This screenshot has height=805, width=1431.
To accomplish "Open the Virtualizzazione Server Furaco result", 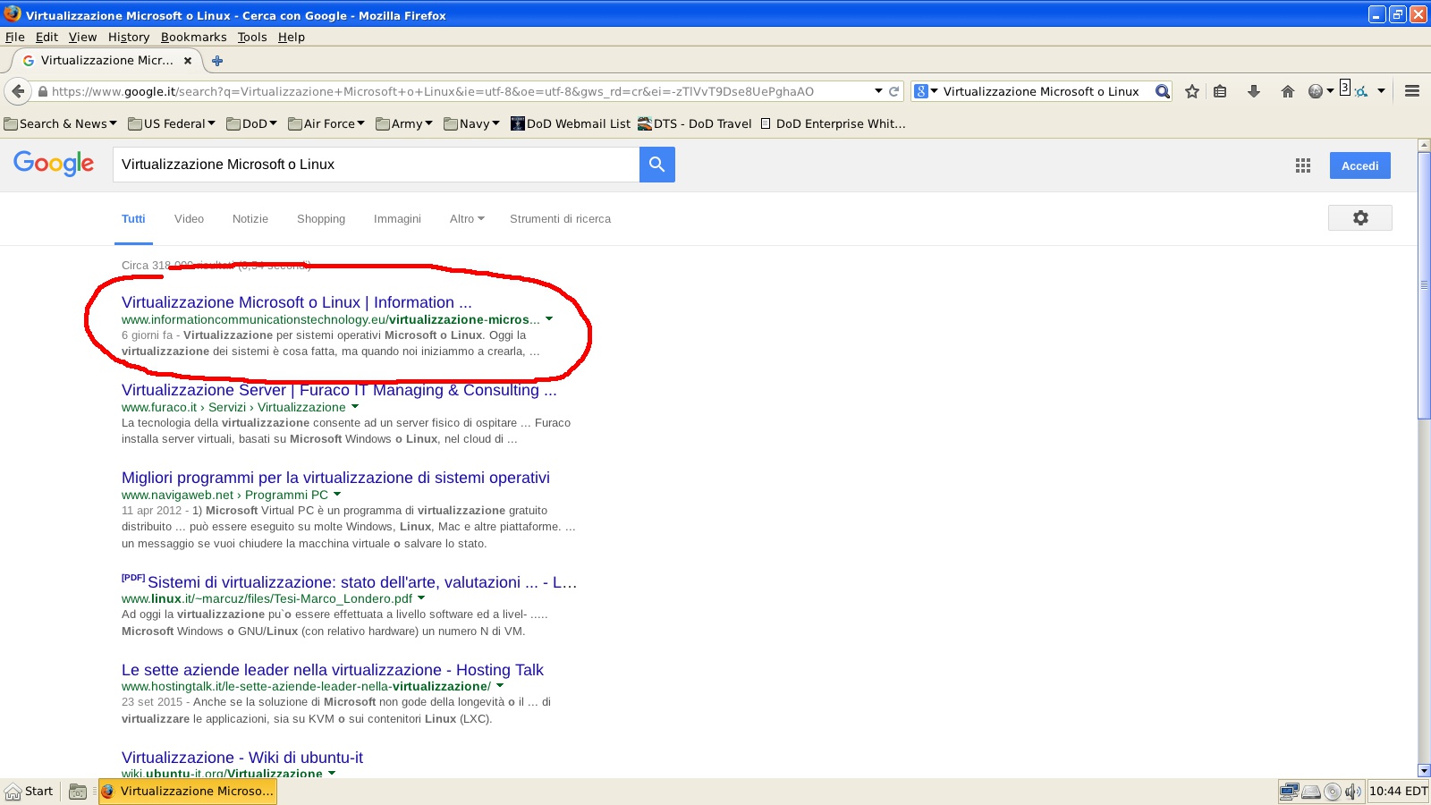I will click(x=339, y=390).
